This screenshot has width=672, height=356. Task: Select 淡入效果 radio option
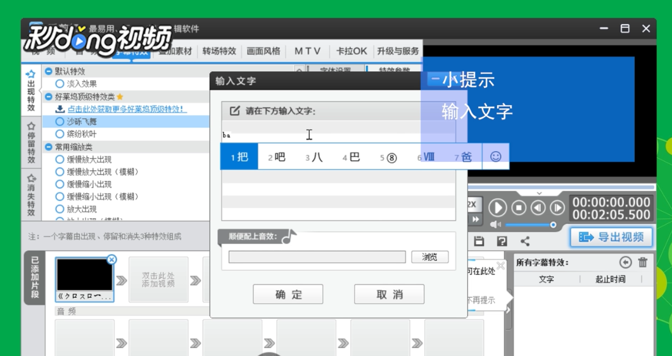point(60,84)
